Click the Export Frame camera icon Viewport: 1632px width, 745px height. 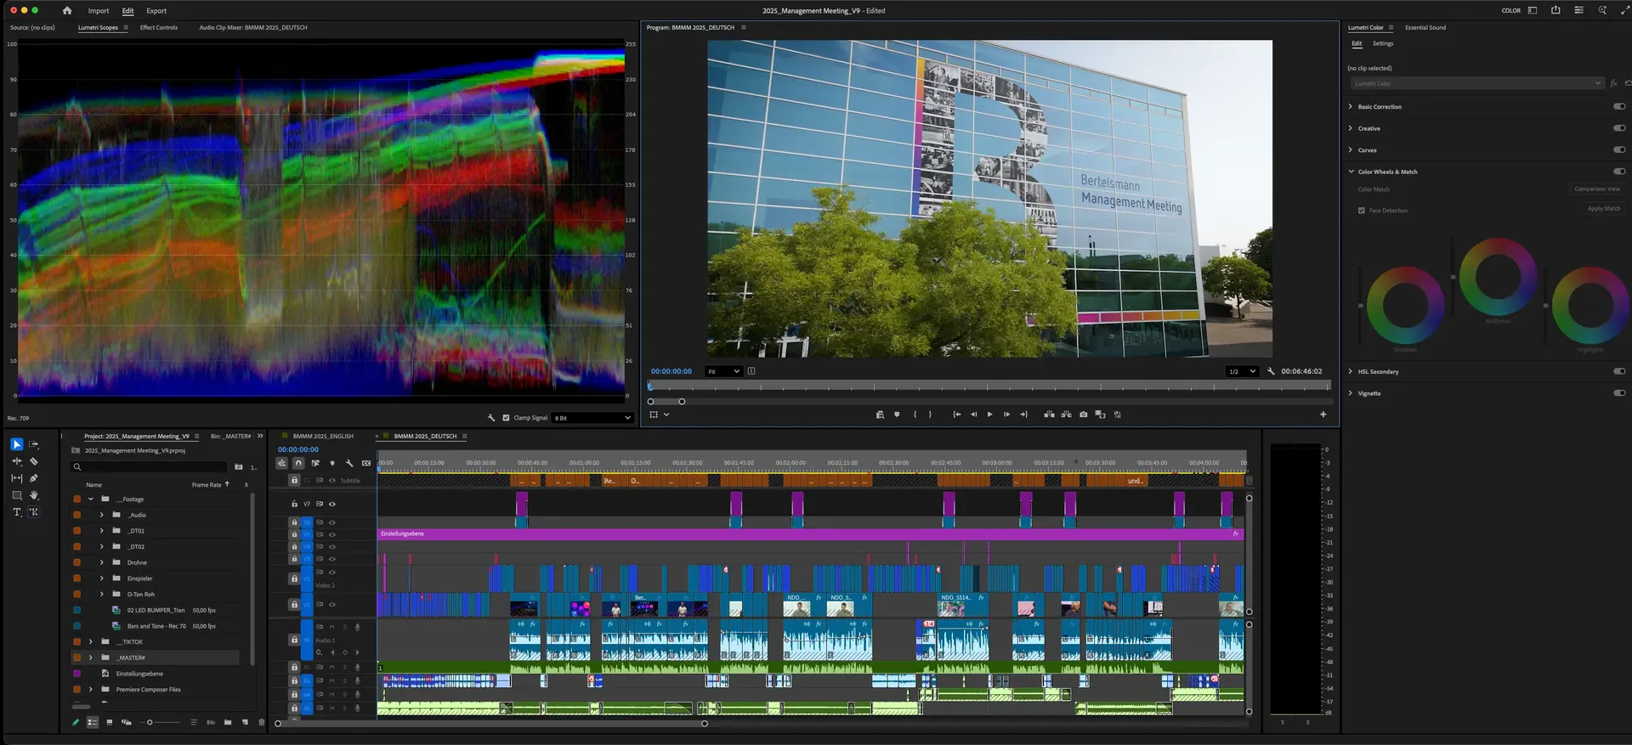[x=1083, y=415]
